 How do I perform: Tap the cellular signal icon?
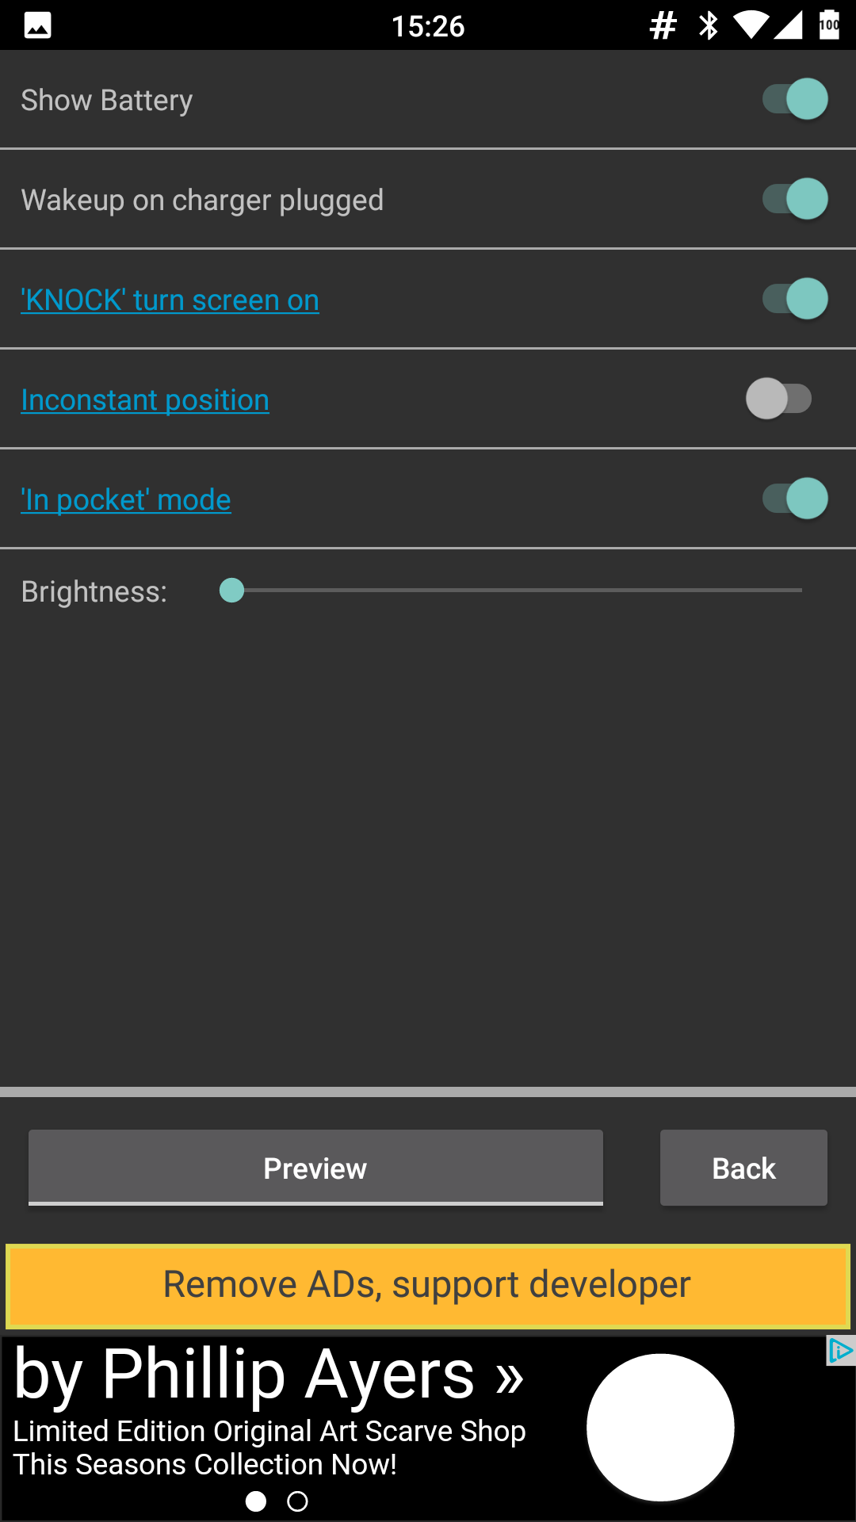[x=788, y=25]
